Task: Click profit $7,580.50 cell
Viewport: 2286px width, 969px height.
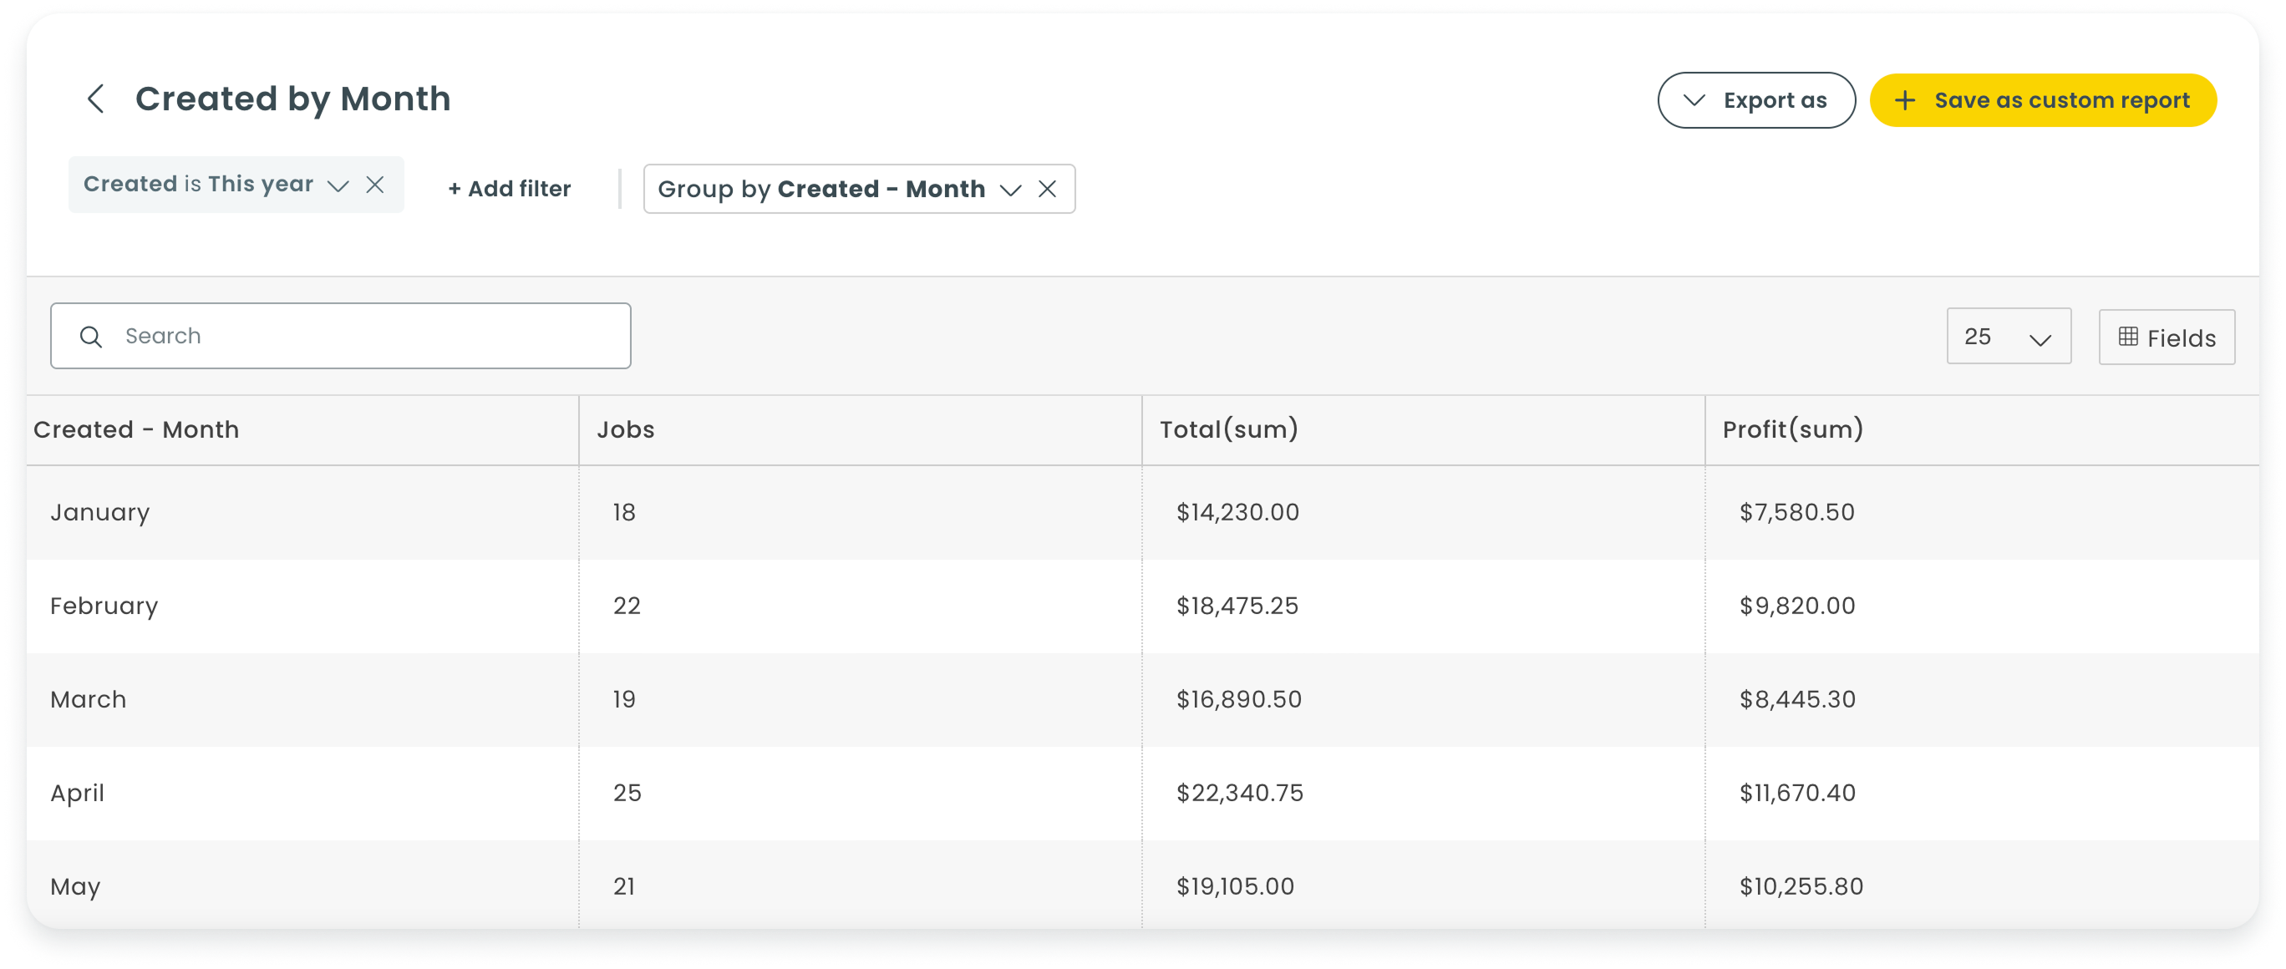Action: tap(1796, 512)
